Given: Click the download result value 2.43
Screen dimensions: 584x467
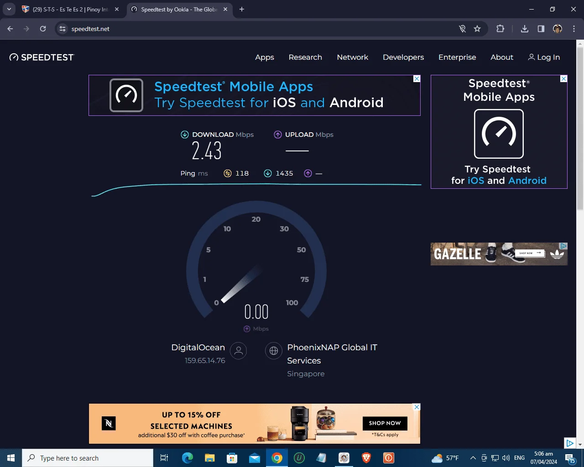Looking at the screenshot, I should [207, 151].
